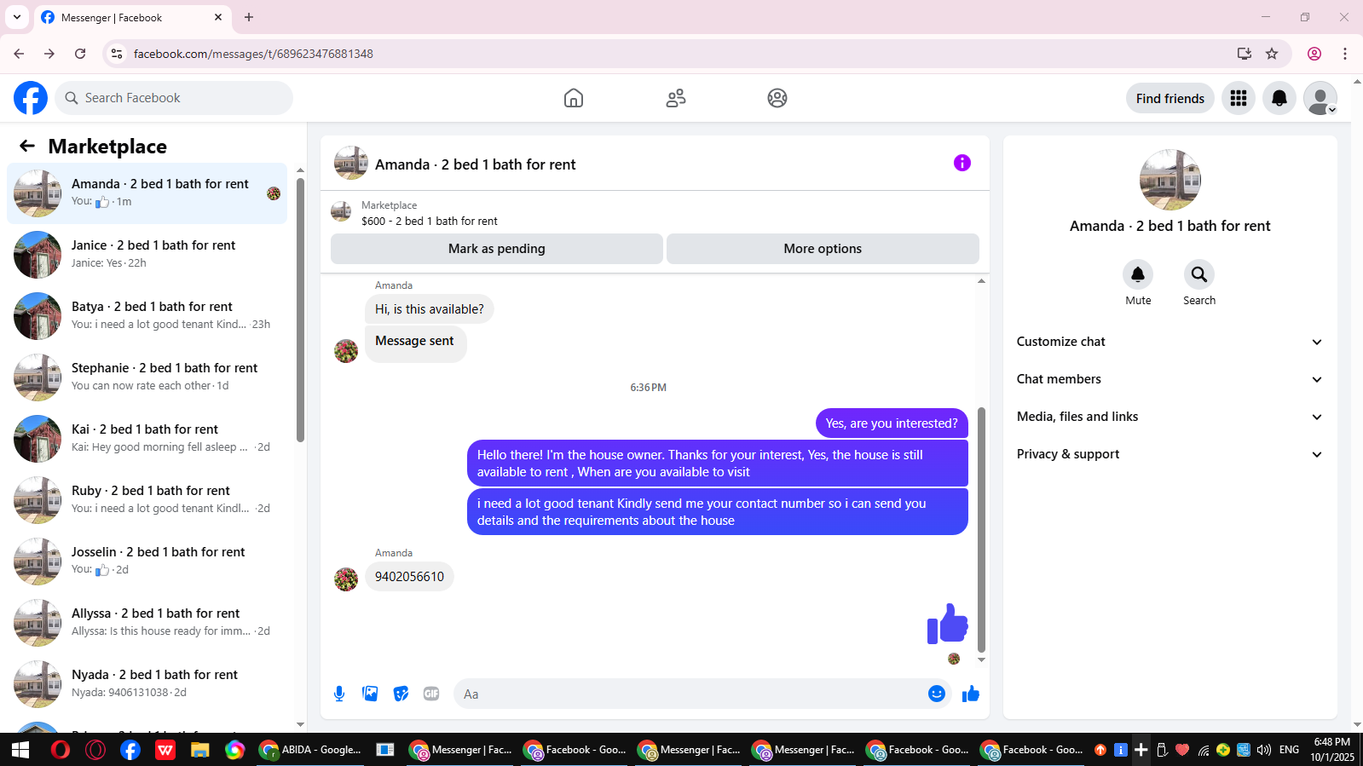Open the Stephanie conversation in the list

(147, 377)
